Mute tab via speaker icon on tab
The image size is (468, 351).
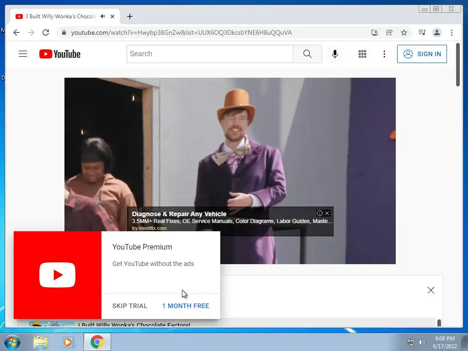pyautogui.click(x=103, y=16)
